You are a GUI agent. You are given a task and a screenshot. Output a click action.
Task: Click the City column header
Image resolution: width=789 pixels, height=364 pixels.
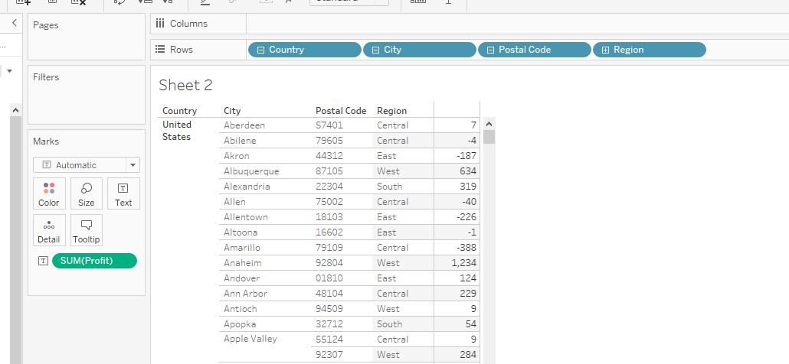(232, 111)
